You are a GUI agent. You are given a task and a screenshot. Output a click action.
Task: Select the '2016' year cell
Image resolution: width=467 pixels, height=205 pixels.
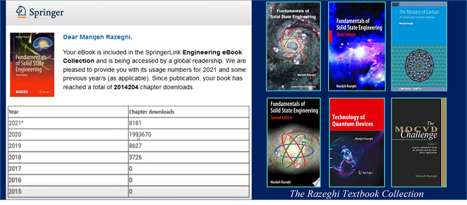coord(68,180)
